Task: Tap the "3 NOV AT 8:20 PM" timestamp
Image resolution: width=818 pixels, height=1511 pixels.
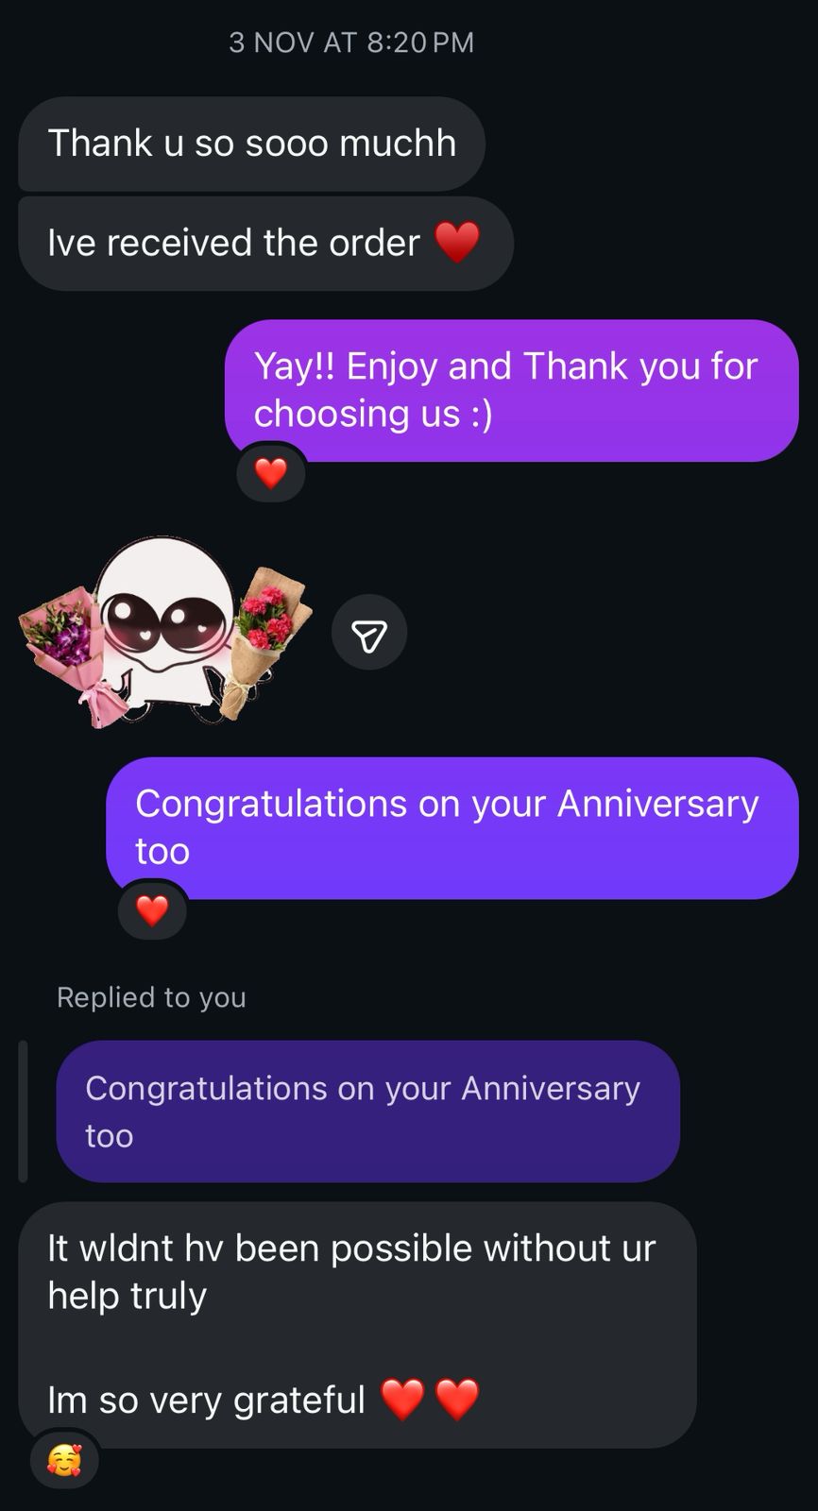Action: (351, 42)
